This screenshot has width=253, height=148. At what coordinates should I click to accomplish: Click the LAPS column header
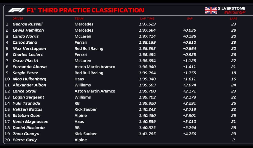coord(233,18)
